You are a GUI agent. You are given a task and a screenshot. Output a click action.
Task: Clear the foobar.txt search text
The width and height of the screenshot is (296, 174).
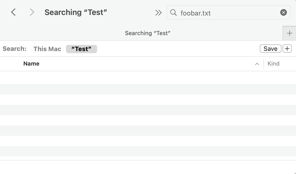(283, 12)
